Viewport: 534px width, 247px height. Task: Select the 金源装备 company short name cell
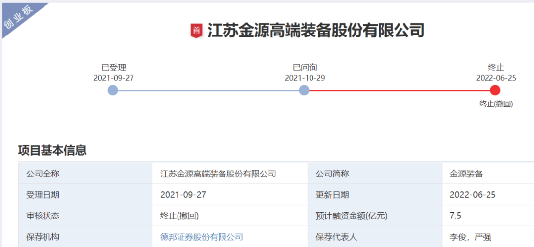[466, 174]
